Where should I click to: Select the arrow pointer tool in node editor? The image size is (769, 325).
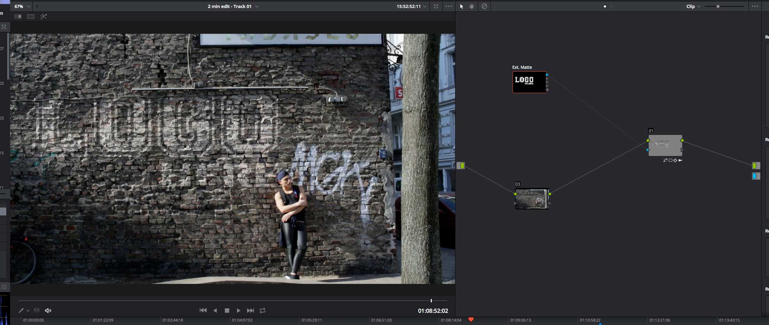click(x=462, y=6)
